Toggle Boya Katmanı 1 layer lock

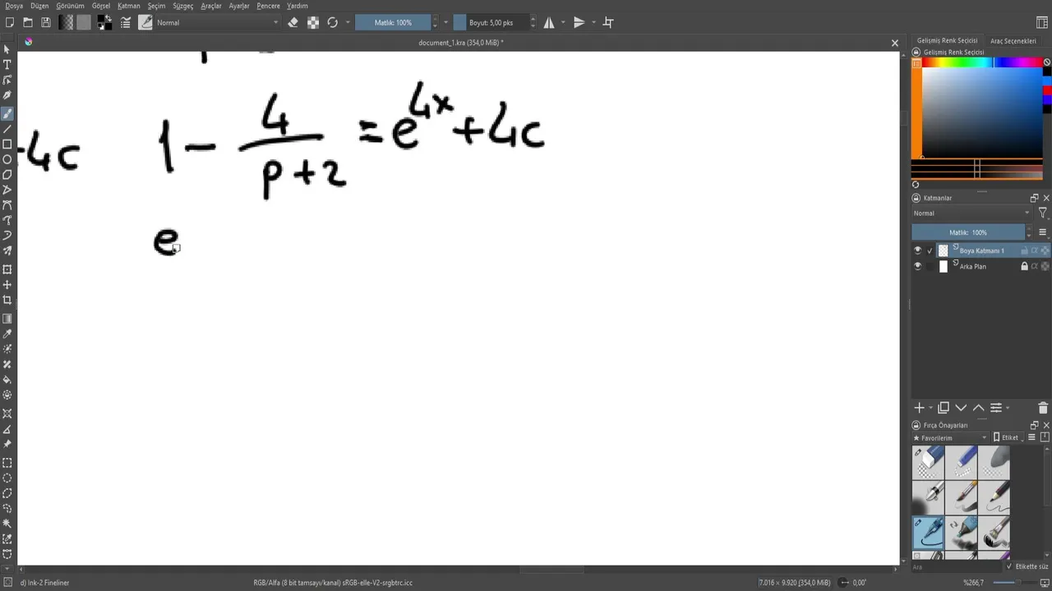[1024, 250]
